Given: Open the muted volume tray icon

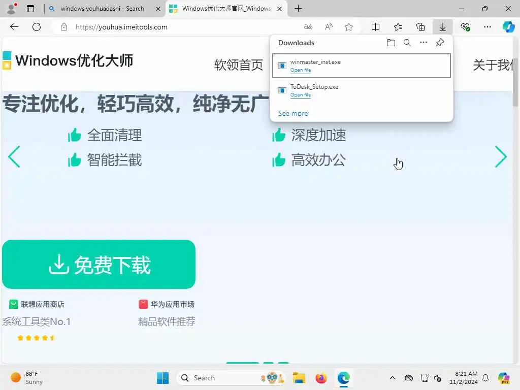Looking at the screenshot, I should (438, 378).
